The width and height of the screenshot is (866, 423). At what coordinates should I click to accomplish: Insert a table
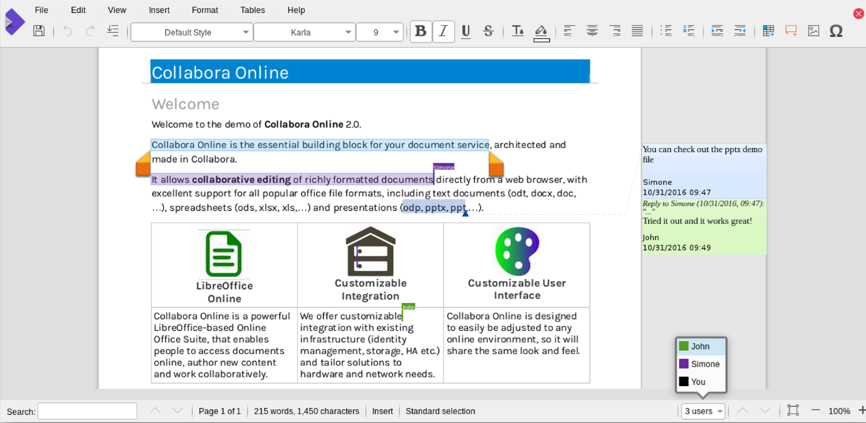(x=768, y=31)
